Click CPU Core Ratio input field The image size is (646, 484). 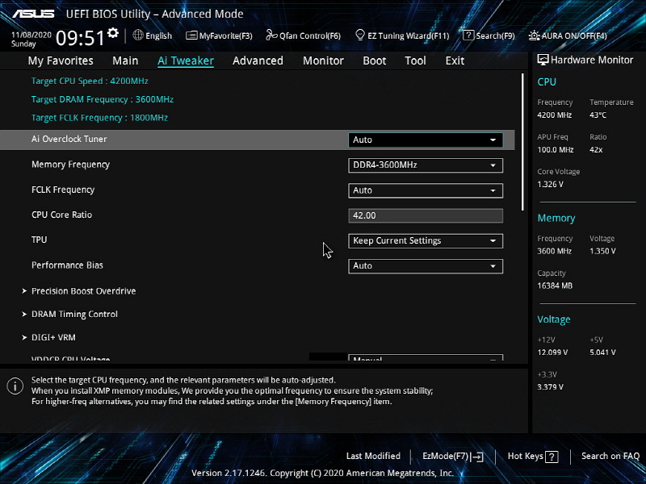[x=426, y=215]
